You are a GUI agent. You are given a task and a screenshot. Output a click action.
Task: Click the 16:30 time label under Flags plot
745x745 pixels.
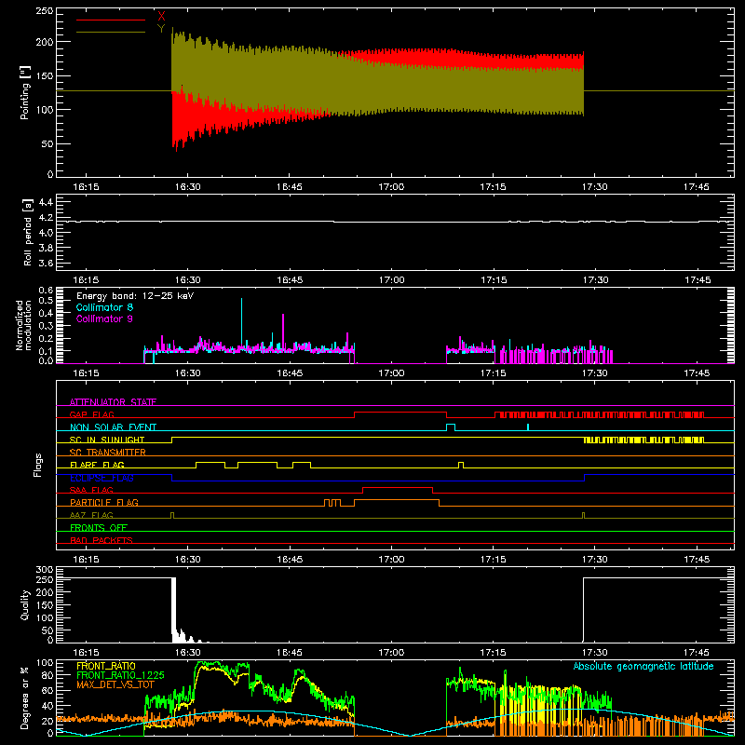[x=188, y=560]
